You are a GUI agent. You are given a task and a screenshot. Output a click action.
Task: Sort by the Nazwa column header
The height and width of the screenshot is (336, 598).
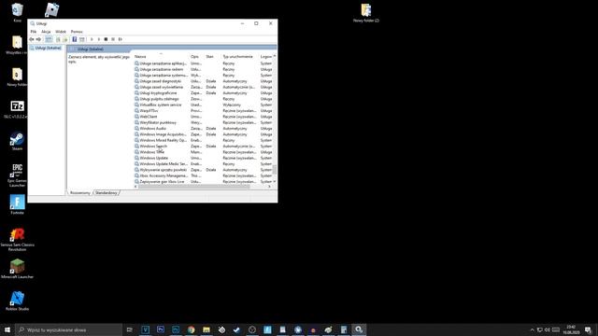(x=161, y=56)
